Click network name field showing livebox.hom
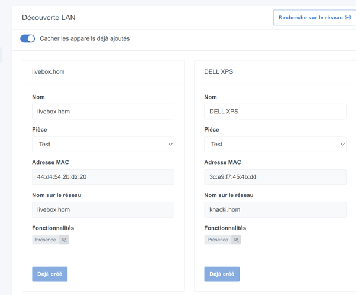356x295 pixels. click(103, 209)
